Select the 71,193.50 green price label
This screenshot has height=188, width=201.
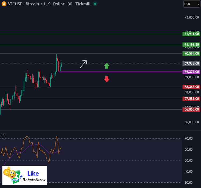point(191,45)
